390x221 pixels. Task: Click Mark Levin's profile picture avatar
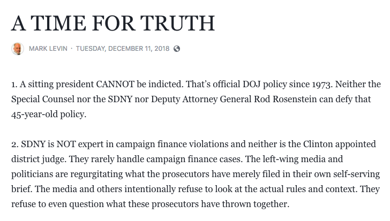point(17,49)
